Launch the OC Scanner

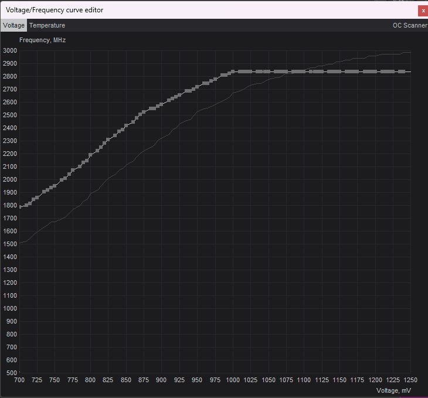click(x=410, y=25)
